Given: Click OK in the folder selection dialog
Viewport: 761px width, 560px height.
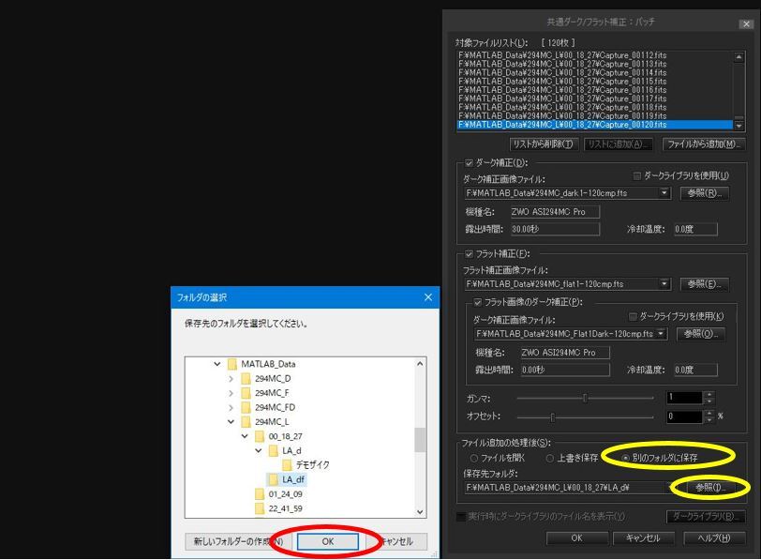Looking at the screenshot, I should coord(328,541).
